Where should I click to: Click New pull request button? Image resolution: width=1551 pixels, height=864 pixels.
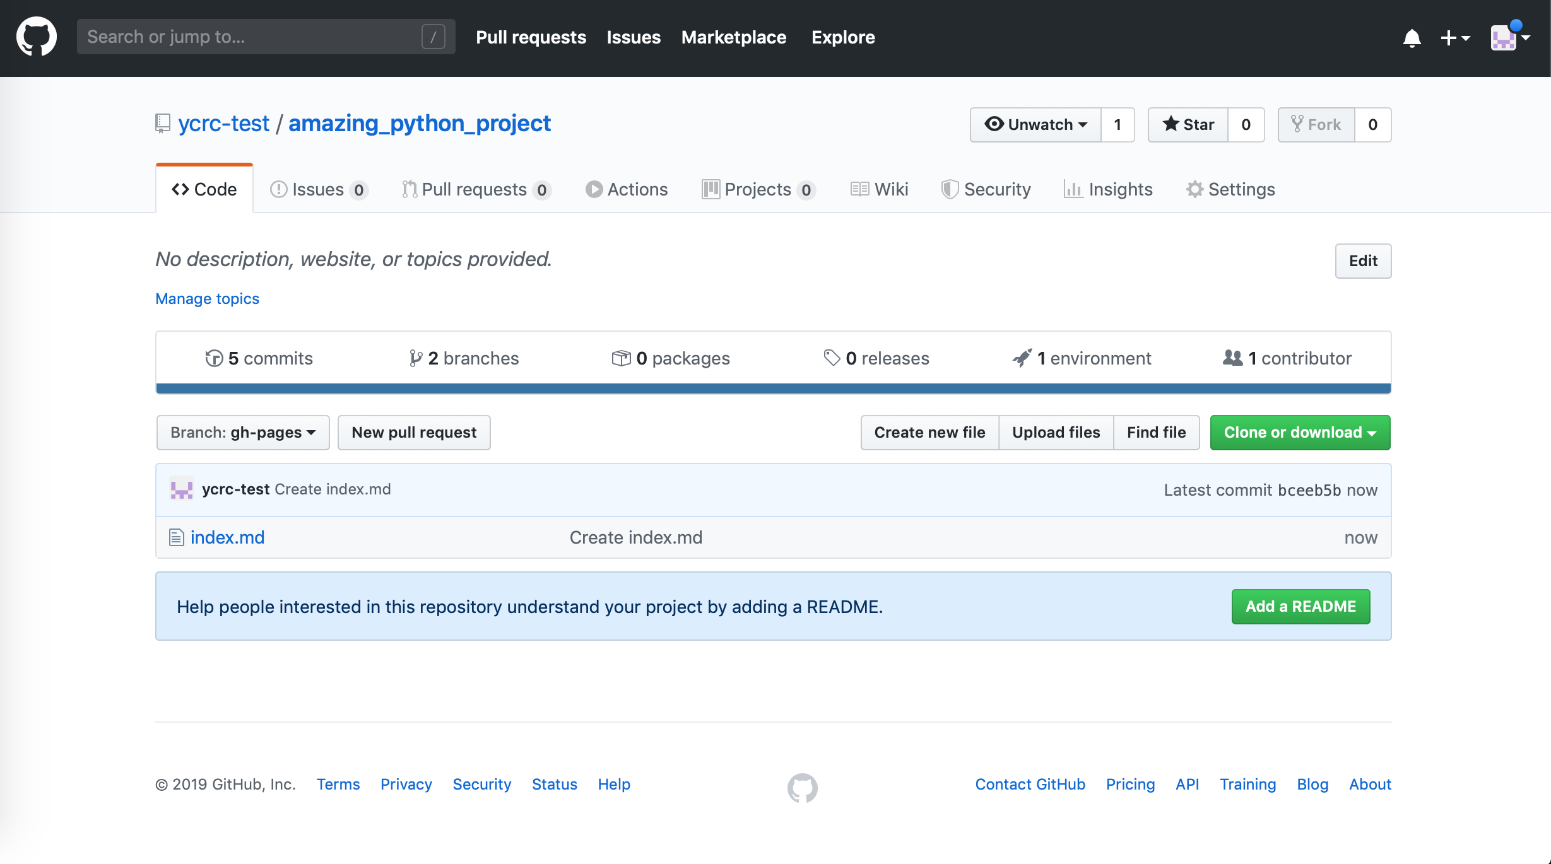click(x=414, y=433)
